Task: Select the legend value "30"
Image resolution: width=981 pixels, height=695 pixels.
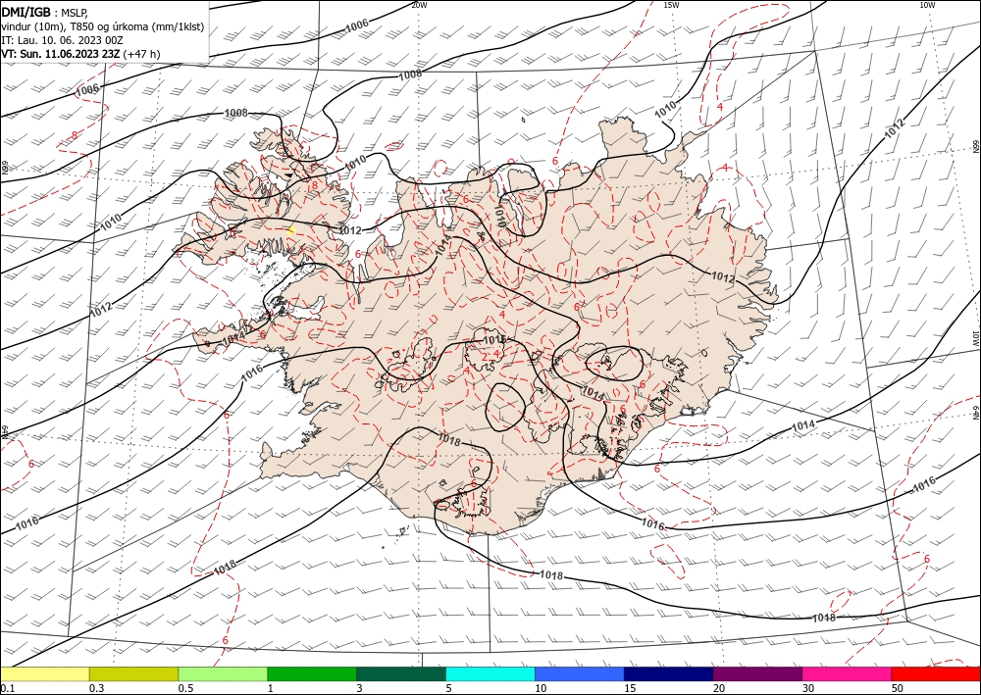Action: [808, 688]
